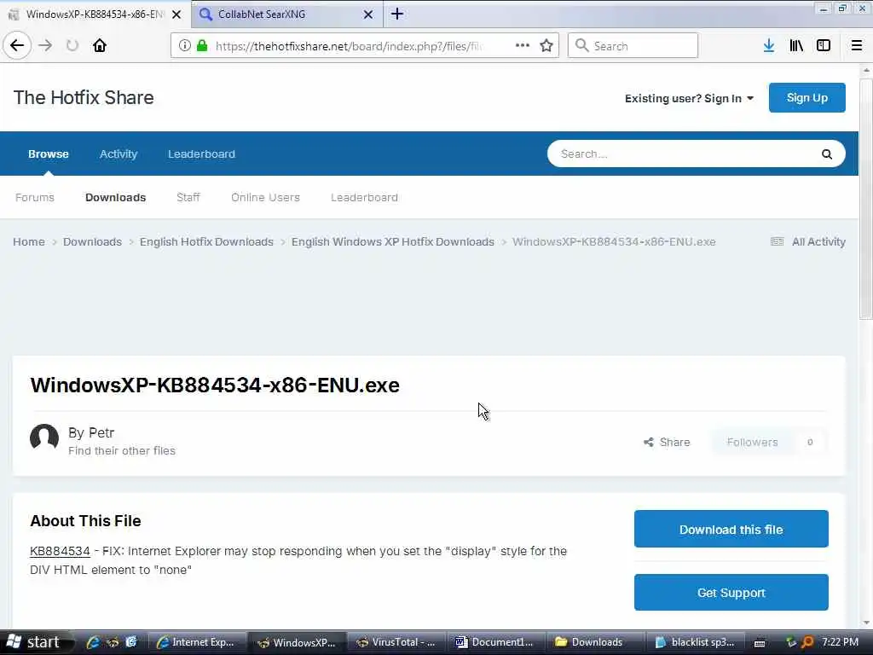Focus the site Search... input field
The height and width of the screenshot is (655, 873).
[x=685, y=154]
